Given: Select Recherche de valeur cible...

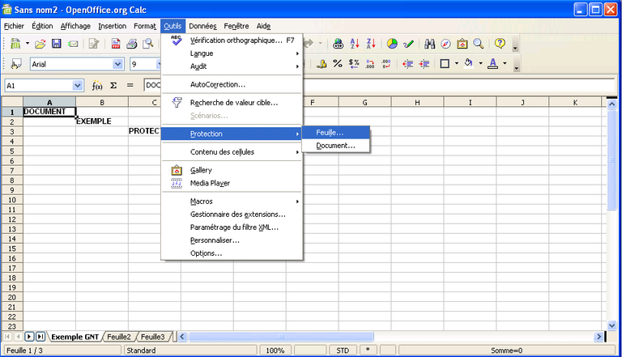Looking at the screenshot, I should (232, 103).
